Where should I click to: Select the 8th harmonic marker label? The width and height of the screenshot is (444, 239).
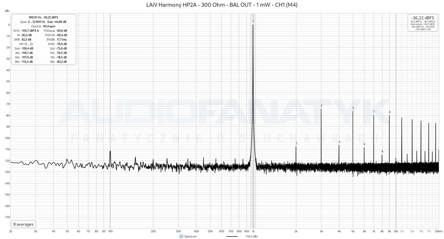[382, 151]
